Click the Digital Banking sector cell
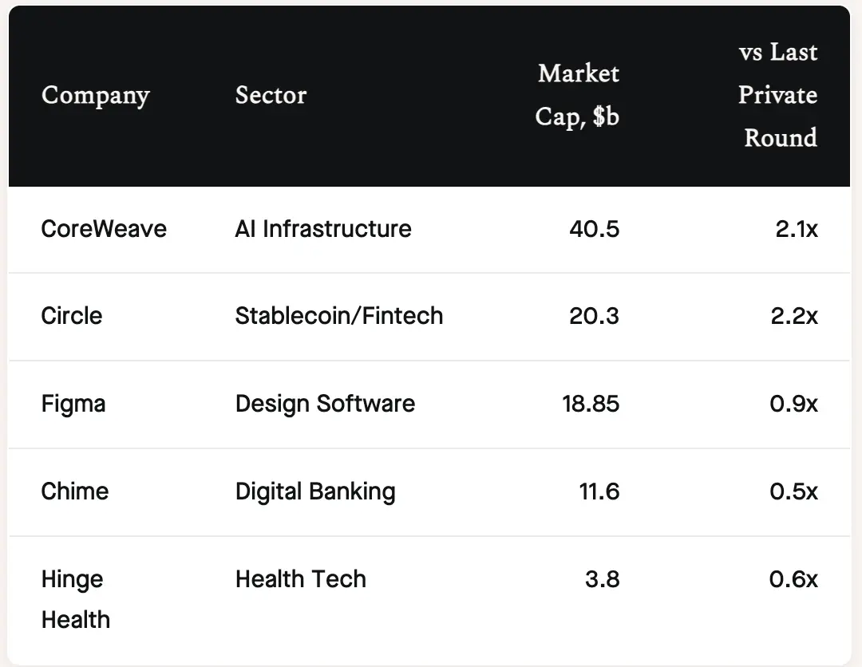The image size is (862, 667). [315, 491]
